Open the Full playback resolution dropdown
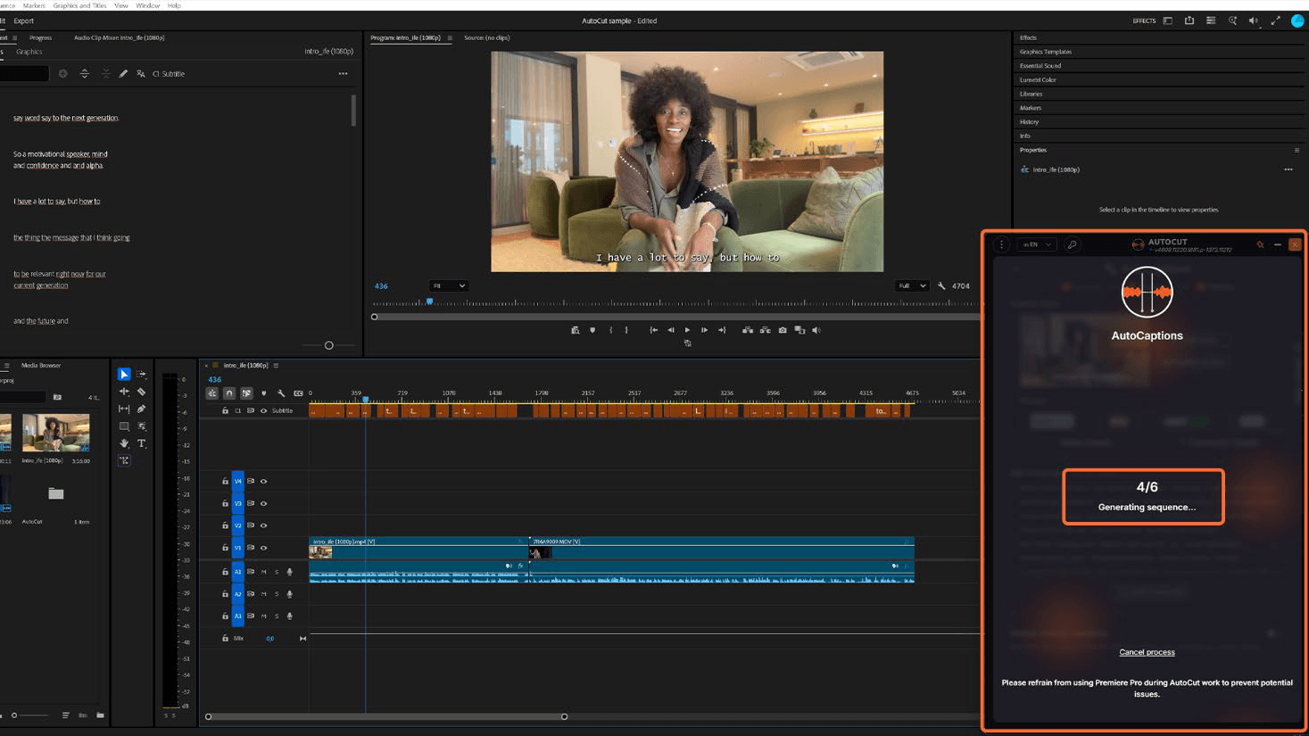Screen dimensions: 1309x736 coord(911,286)
